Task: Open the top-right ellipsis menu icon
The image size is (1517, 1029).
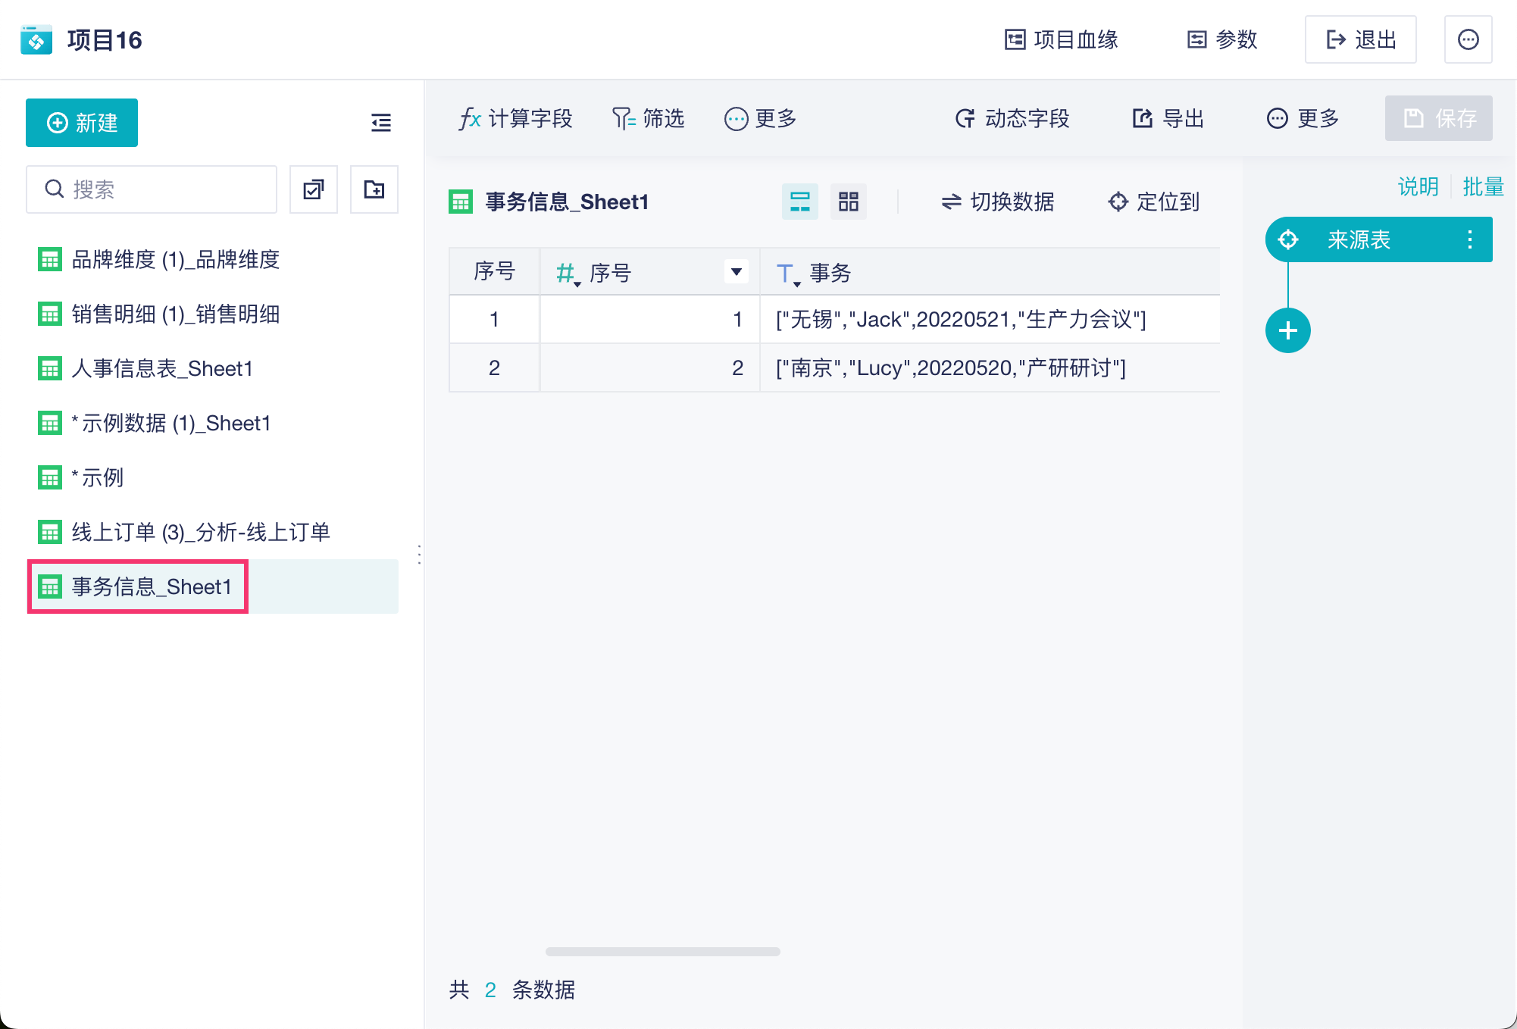Action: tap(1468, 39)
